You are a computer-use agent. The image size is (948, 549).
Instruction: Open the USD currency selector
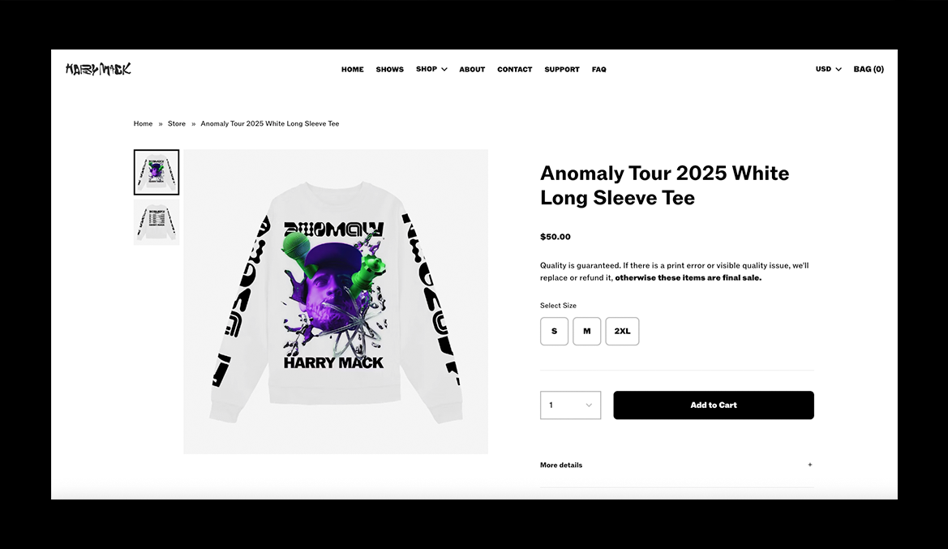pyautogui.click(x=828, y=69)
